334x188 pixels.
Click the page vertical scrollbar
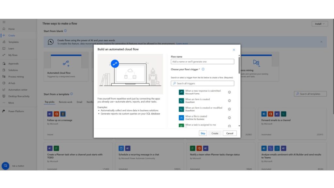333,67
